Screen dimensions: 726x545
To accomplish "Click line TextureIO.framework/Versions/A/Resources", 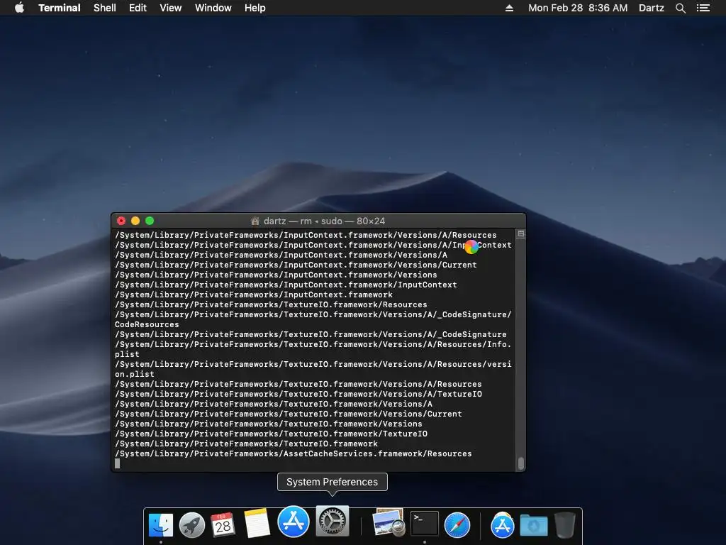I will [298, 385].
